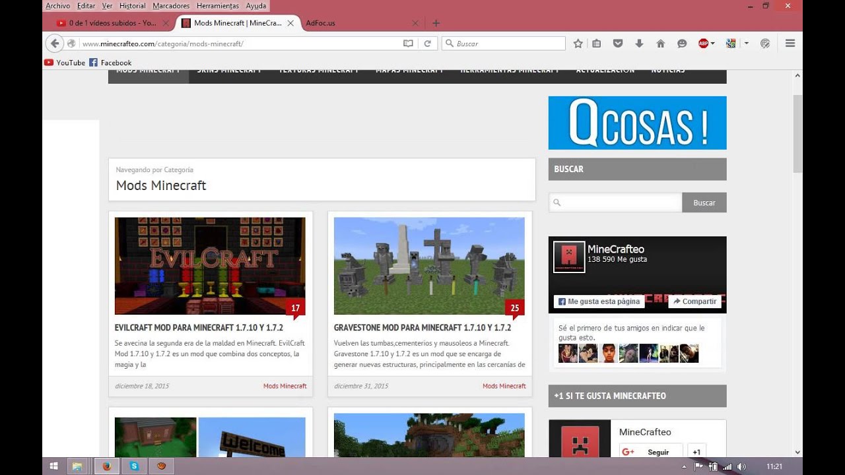
Task: Close the YouTube videos subidos tab
Action: click(166, 23)
